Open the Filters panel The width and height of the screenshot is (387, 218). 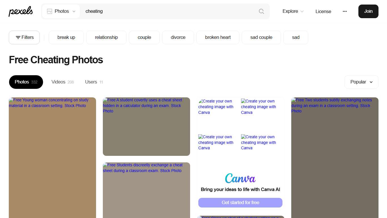click(x=24, y=37)
